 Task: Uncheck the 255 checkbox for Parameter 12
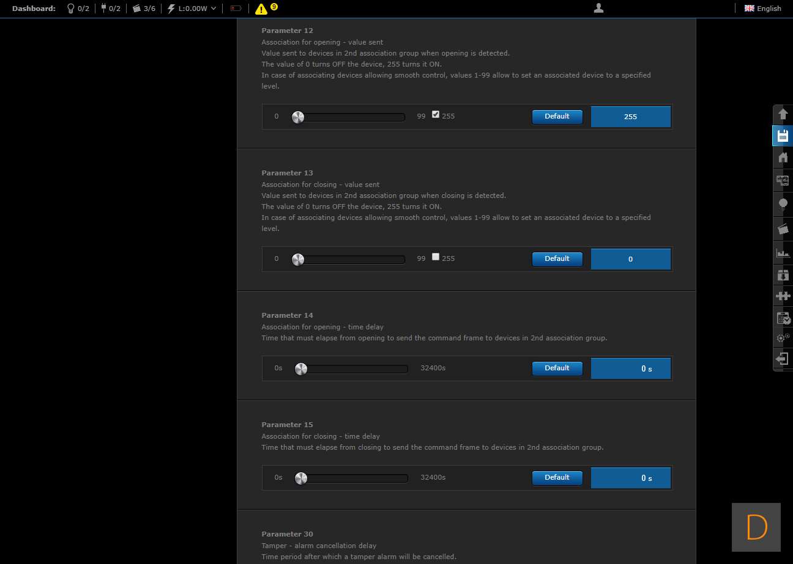[436, 114]
